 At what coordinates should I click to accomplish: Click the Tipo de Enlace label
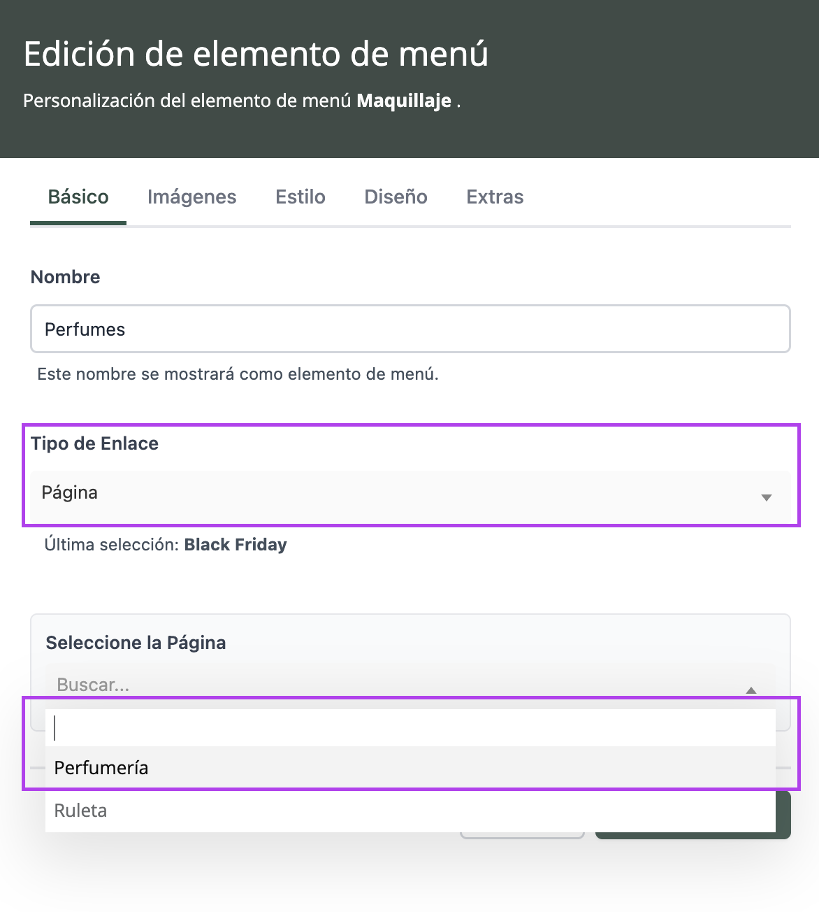(94, 443)
